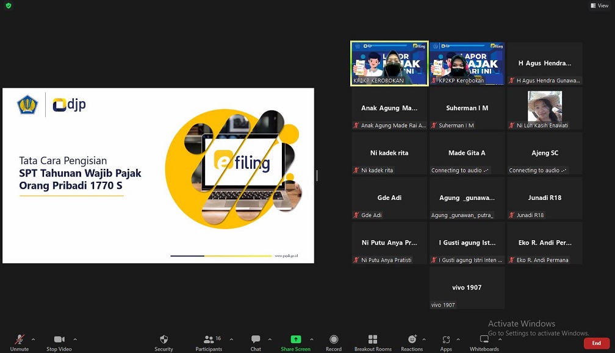Expand options arrow beside Participants

tap(231, 340)
